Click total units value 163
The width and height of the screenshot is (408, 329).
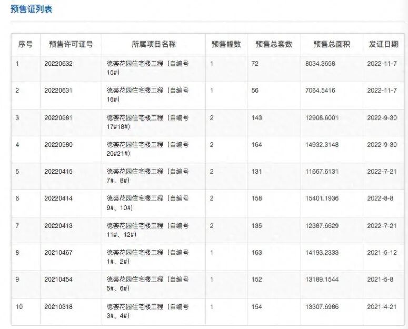point(256,253)
